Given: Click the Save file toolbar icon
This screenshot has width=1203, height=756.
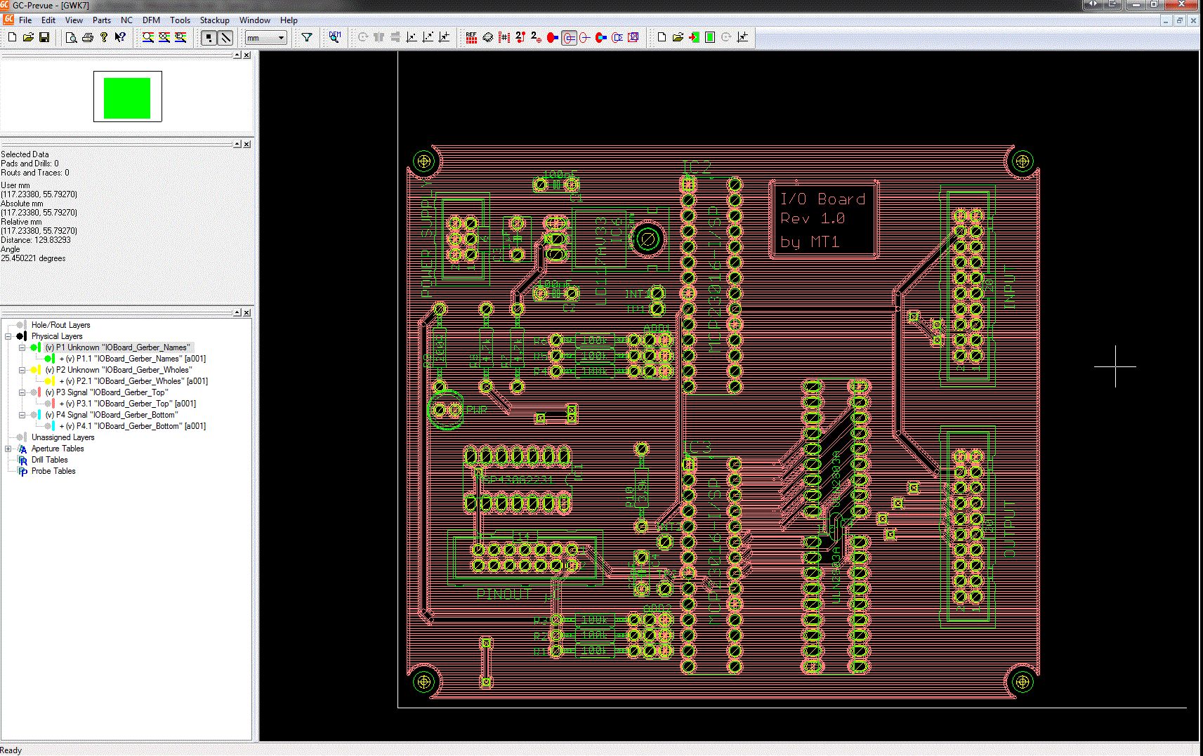Looking at the screenshot, I should [x=44, y=37].
